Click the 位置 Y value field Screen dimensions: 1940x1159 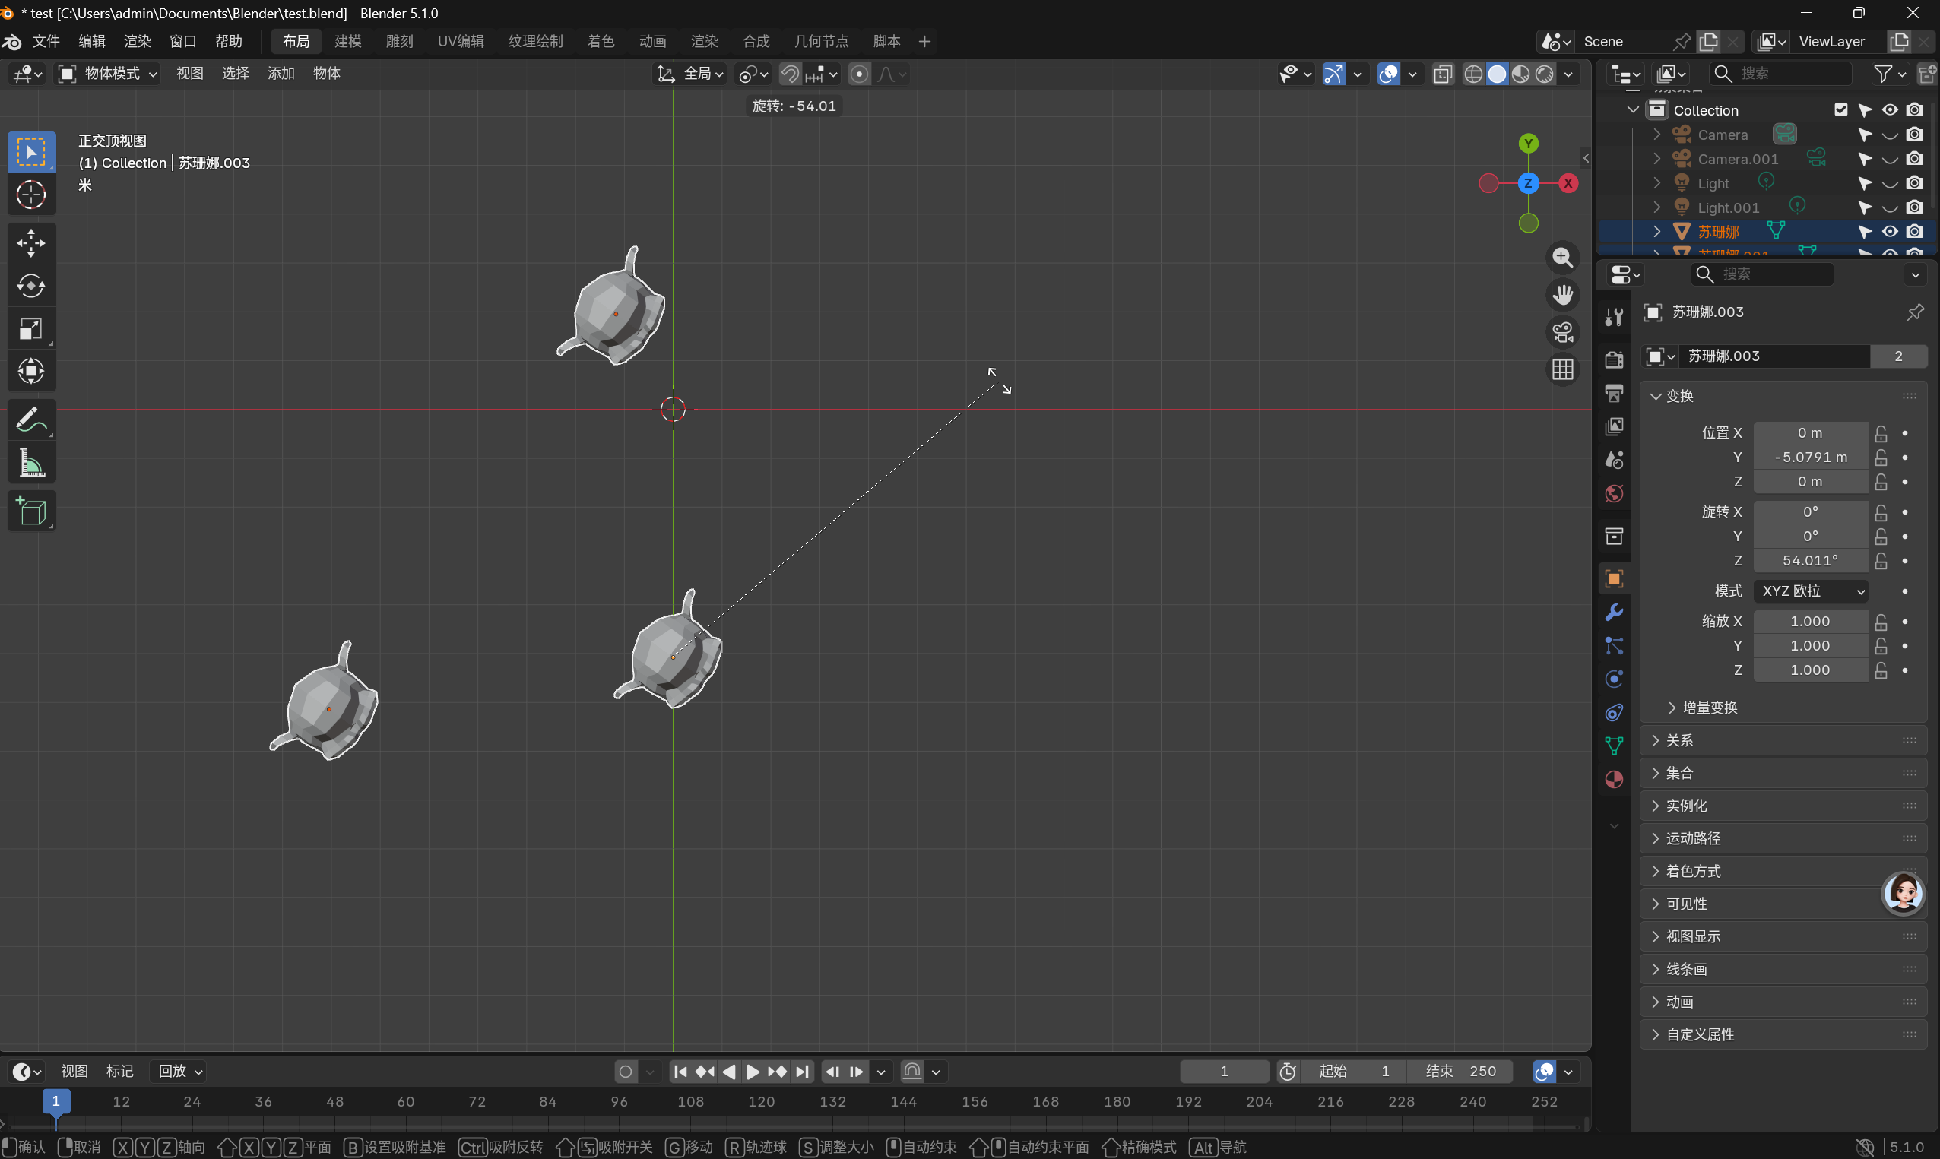click(1810, 457)
